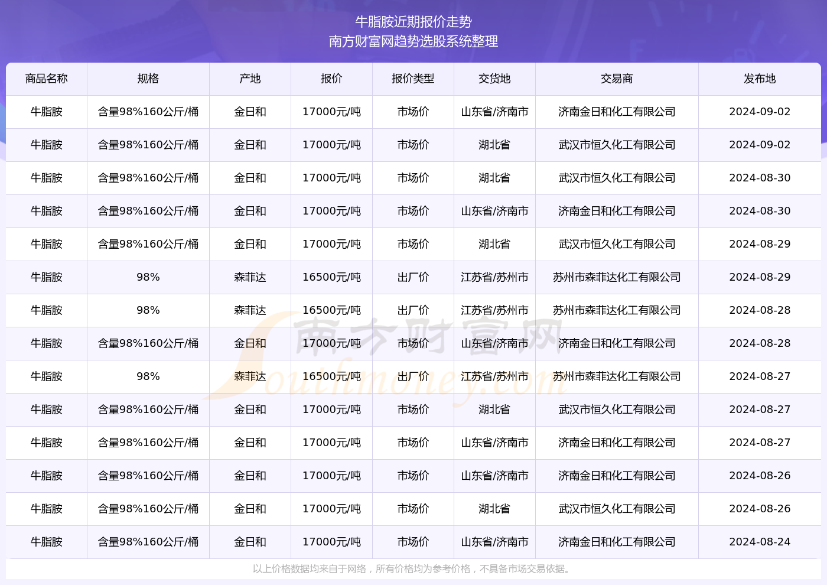The width and height of the screenshot is (827, 585).
Task: Click the subtitle 南方财富网趋势选股系统整理
Action: (413, 41)
